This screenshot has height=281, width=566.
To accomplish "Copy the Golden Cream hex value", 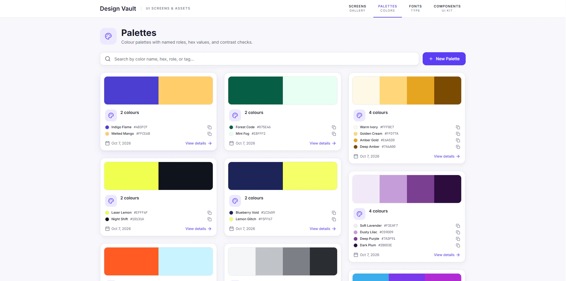I will 458,134.
